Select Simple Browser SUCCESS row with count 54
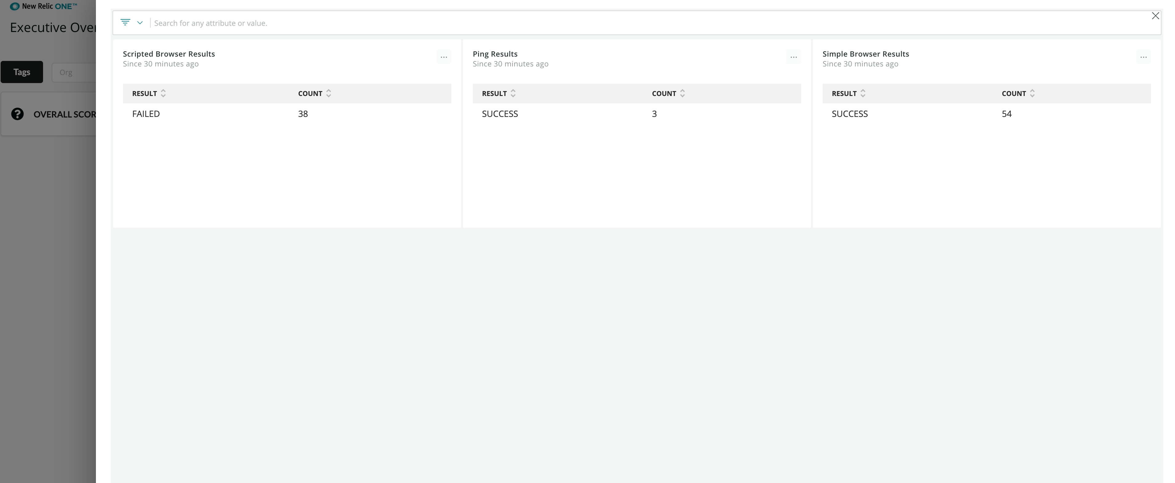Image resolution: width=1175 pixels, height=483 pixels. tap(986, 114)
